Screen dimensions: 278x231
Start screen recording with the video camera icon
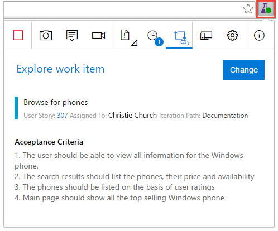click(99, 35)
